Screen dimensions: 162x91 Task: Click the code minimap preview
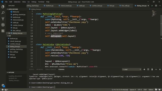coord(155,13)
